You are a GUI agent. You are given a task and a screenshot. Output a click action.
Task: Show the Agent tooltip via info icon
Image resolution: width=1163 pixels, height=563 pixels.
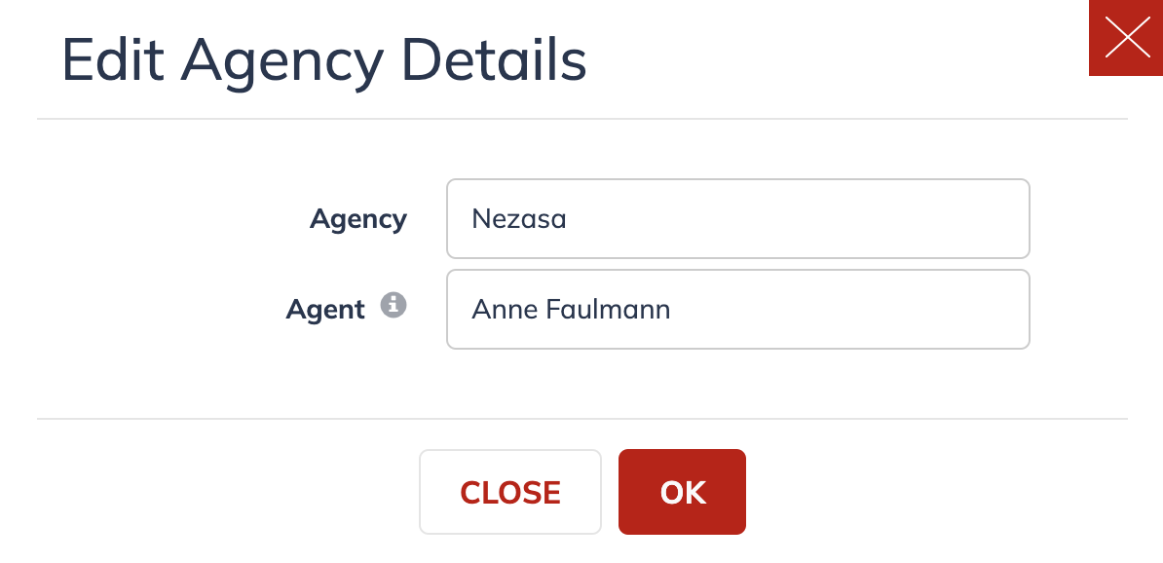point(394,305)
